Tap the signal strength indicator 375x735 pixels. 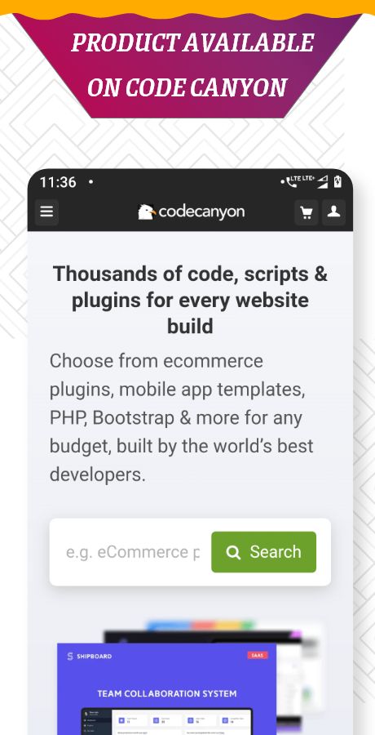(323, 183)
